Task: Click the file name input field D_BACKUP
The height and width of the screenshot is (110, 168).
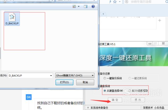Action: pos(29,76)
